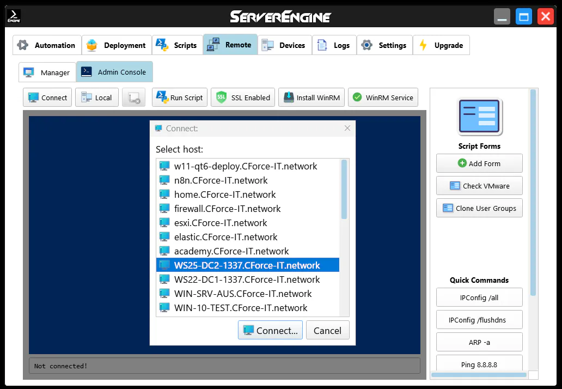
Task: Toggle the SSL Enabled option
Action: click(243, 98)
